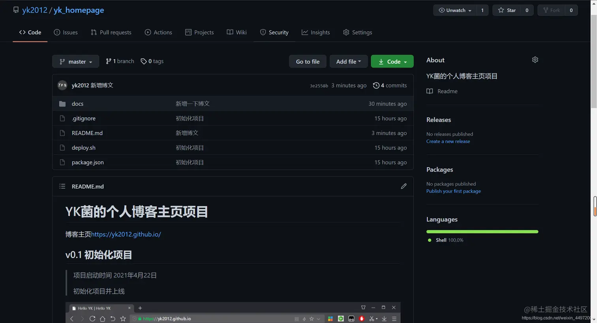View the 0 tags link

point(152,61)
